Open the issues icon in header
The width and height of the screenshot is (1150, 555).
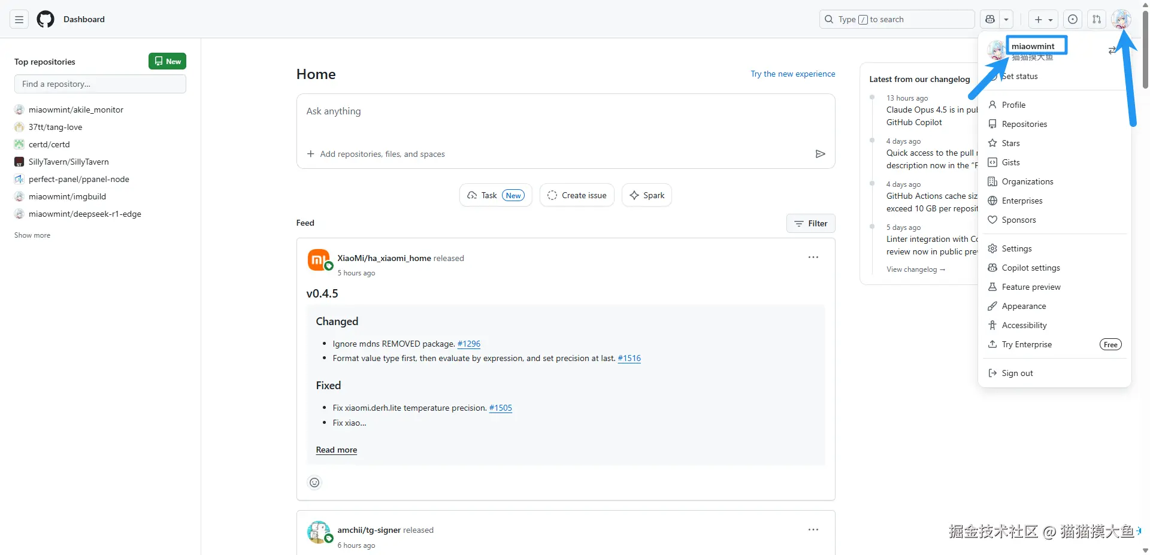[x=1073, y=19]
